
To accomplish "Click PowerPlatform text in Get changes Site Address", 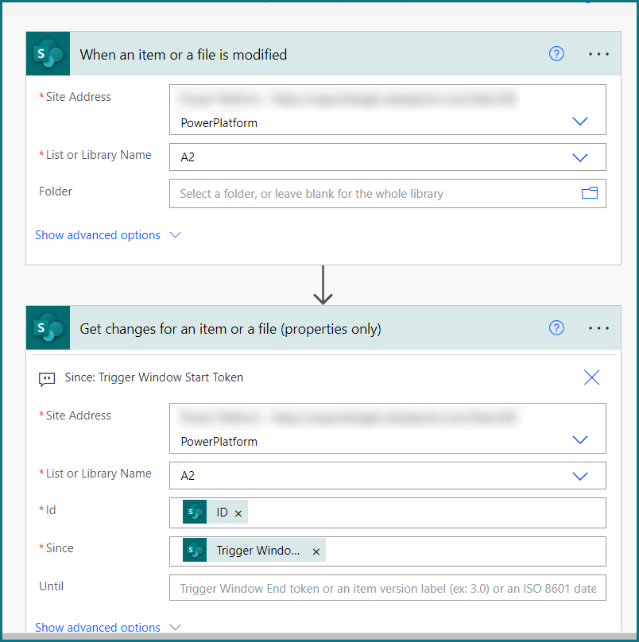I will [x=219, y=442].
